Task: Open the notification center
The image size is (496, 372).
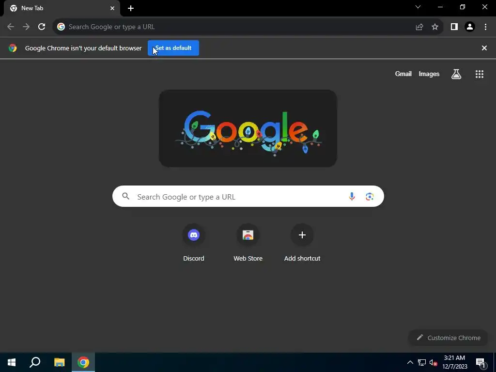Action: [480, 362]
